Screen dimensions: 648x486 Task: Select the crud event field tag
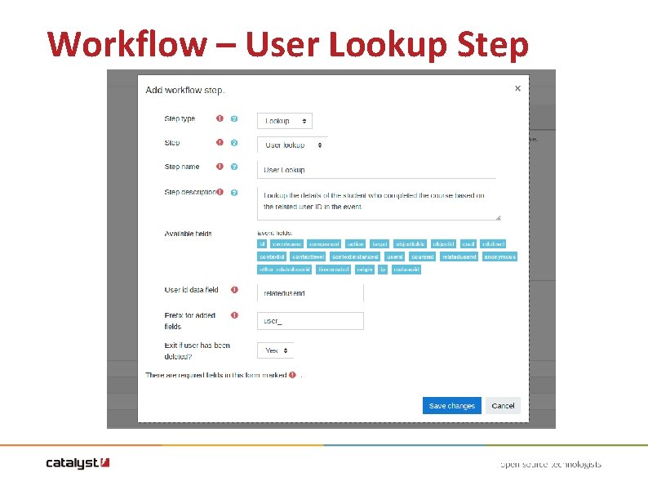[468, 244]
